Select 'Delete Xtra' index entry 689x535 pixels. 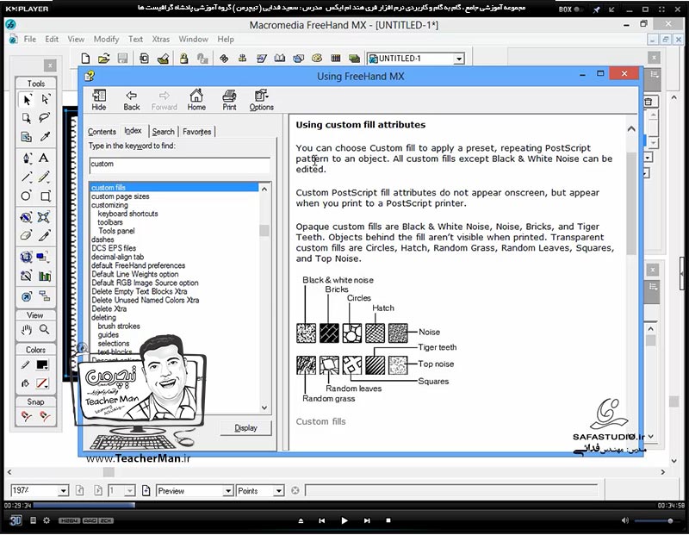[109, 308]
